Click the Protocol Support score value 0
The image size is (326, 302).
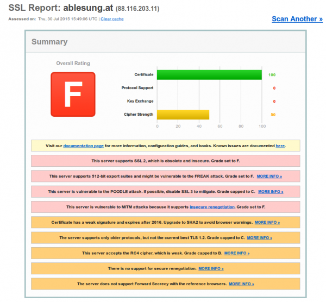pos(274,88)
